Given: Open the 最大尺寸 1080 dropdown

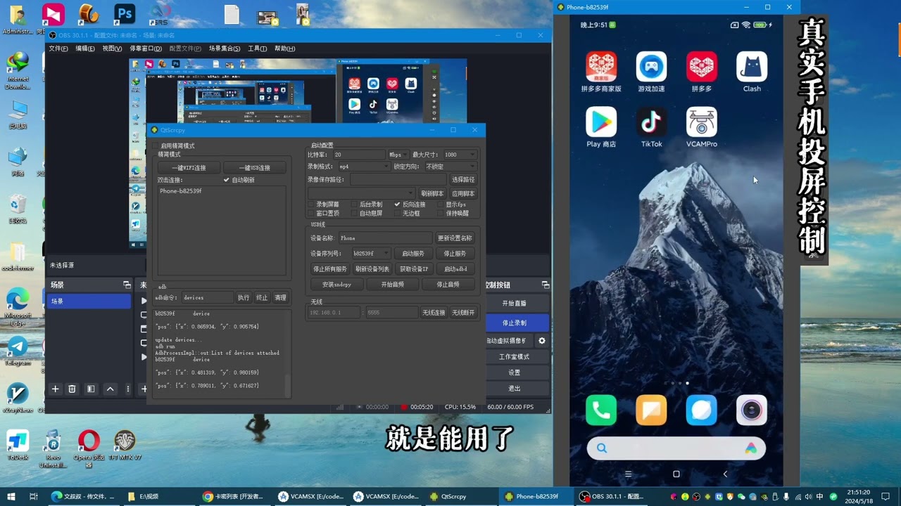Looking at the screenshot, I should pyautogui.click(x=460, y=155).
